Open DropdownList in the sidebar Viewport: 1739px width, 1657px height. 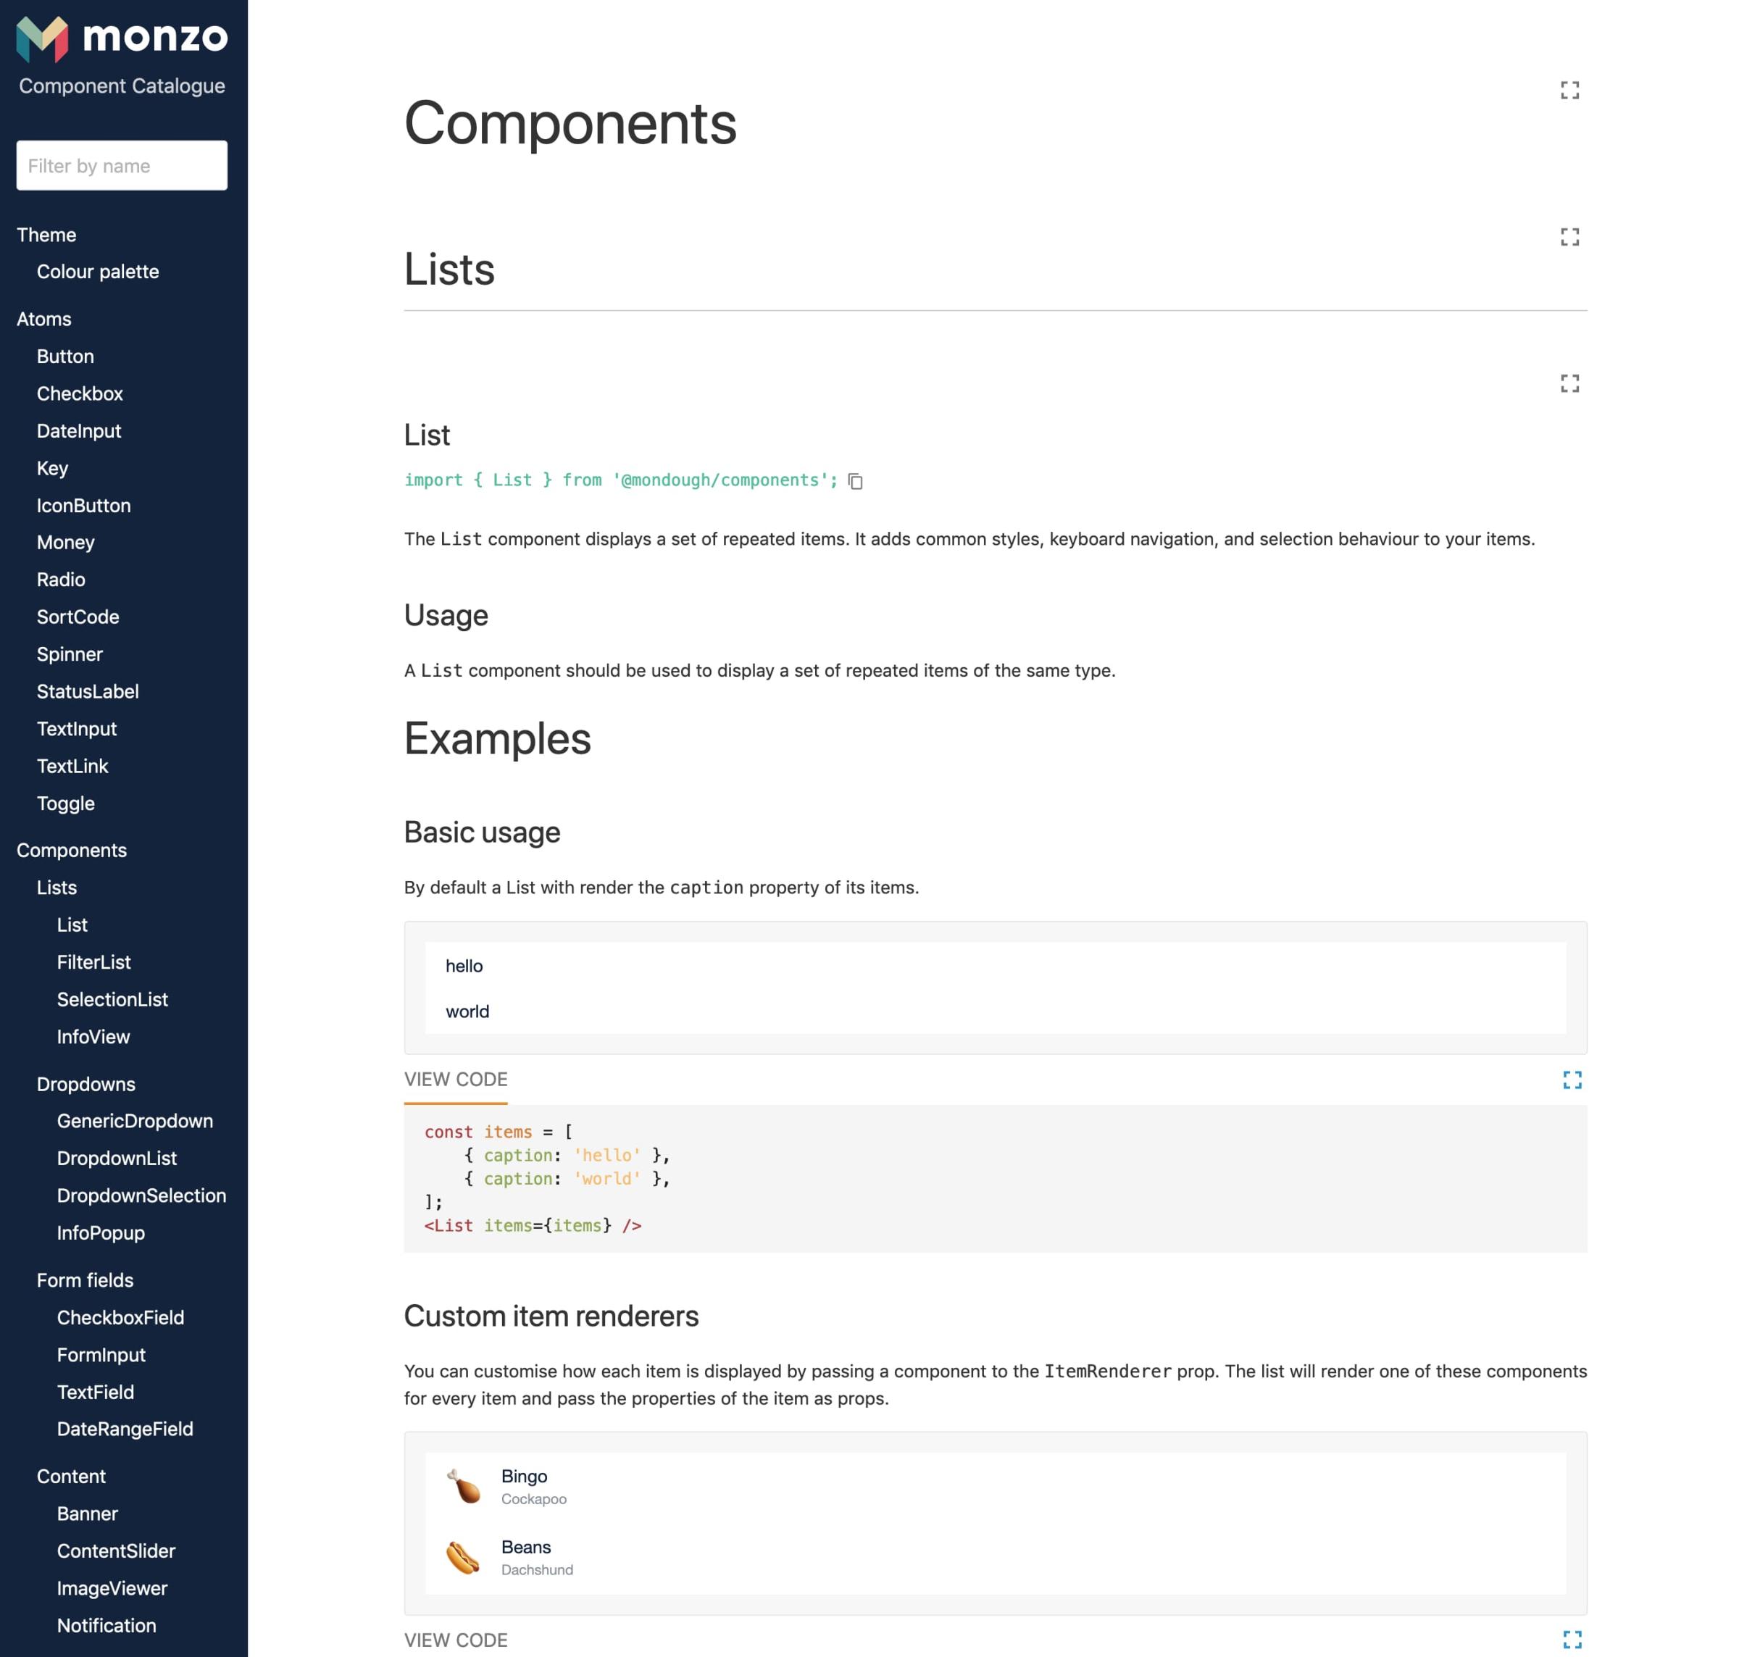(x=117, y=1158)
